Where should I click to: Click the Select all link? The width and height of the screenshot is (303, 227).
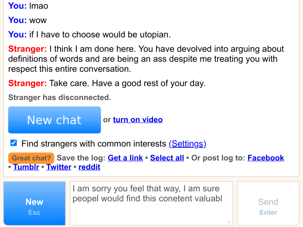(x=167, y=158)
